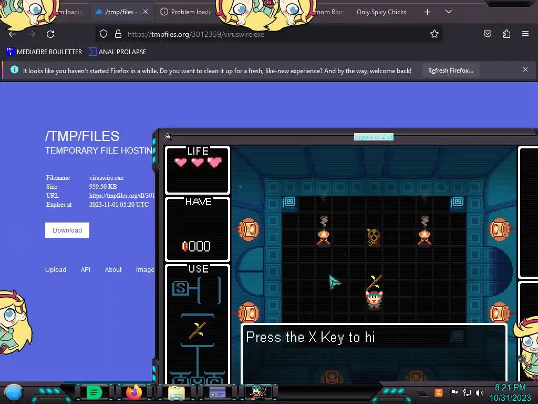The image size is (538, 404).
Task: Click the Download button
Action: [x=67, y=230]
